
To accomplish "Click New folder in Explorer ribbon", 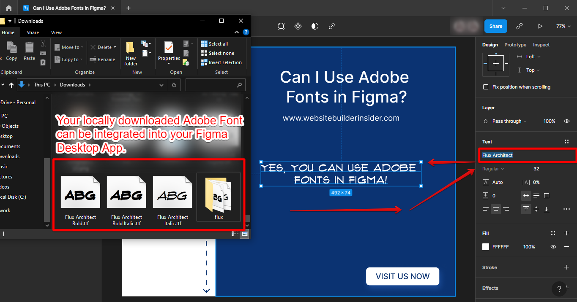I will pos(131,54).
